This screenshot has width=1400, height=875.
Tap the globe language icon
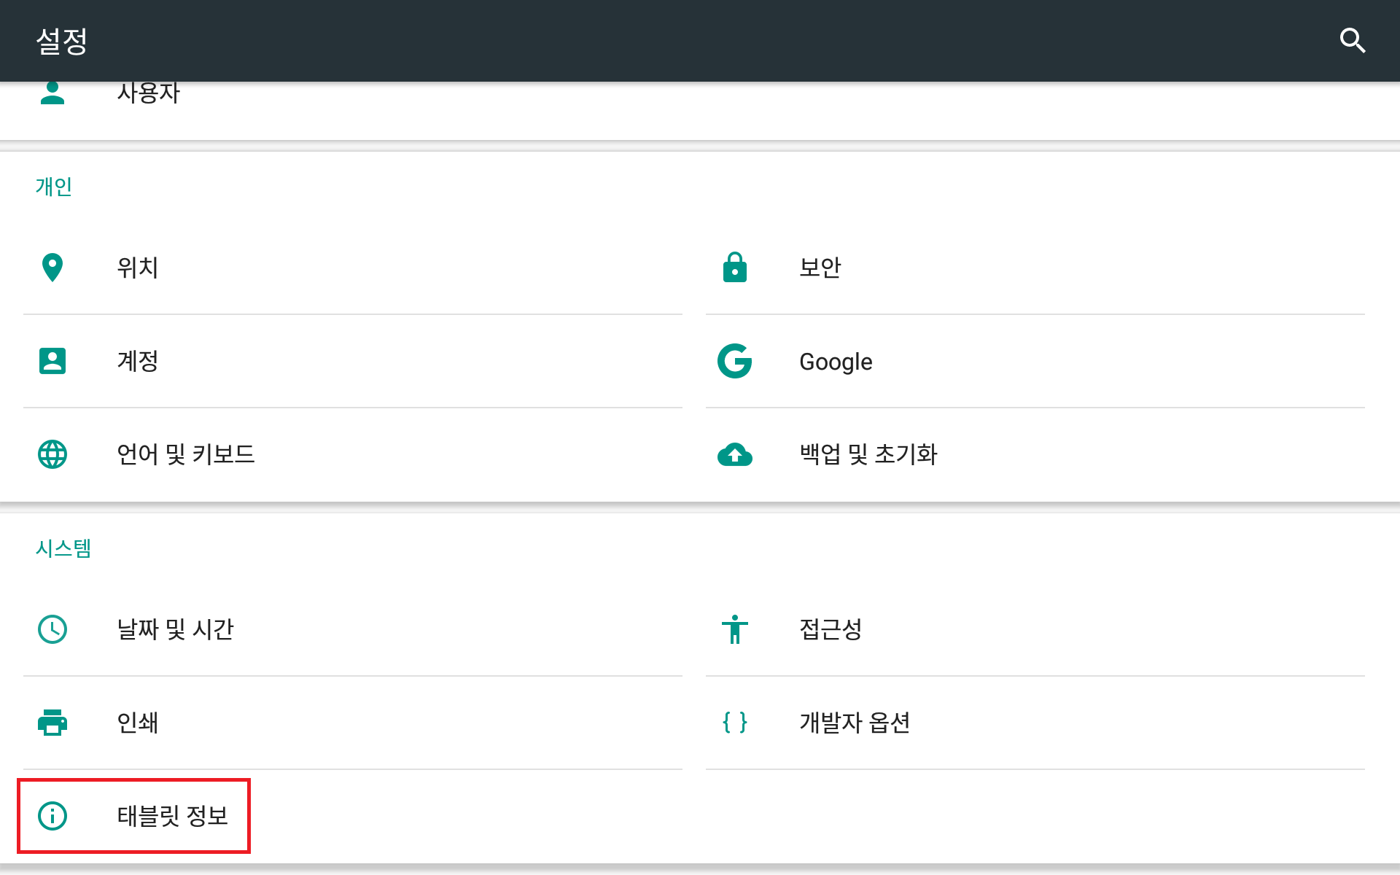tap(52, 454)
